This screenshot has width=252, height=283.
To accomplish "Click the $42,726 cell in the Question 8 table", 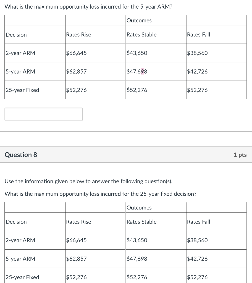I will coord(197,259).
